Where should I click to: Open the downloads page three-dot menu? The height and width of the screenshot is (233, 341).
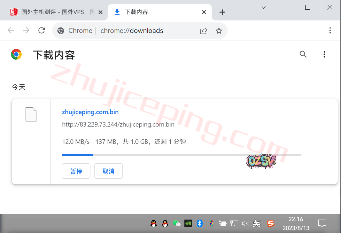[x=324, y=54]
